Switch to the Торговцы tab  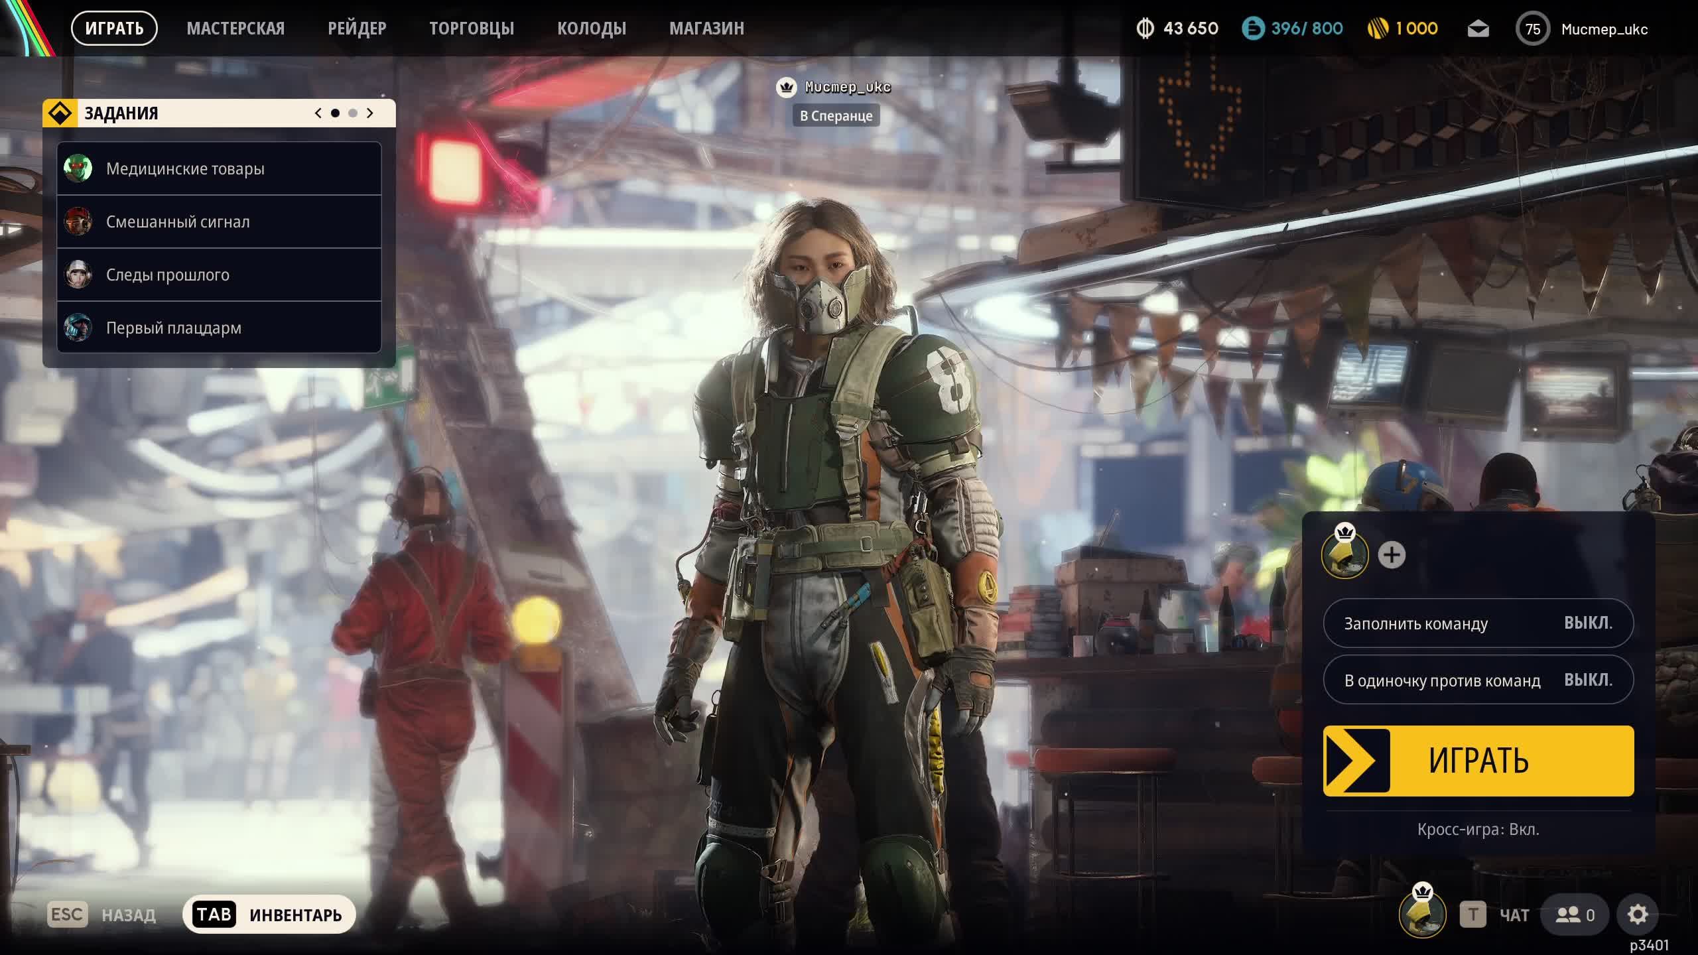[x=472, y=29]
